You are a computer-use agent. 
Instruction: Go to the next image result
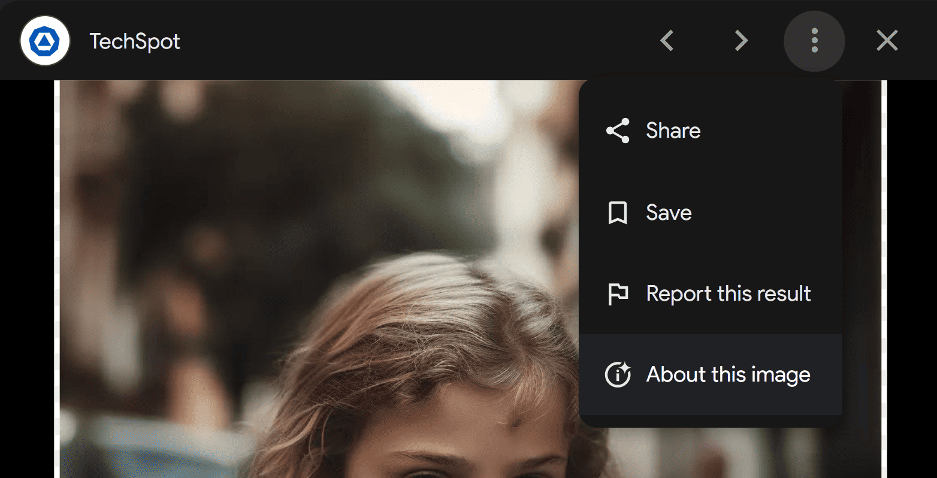tap(741, 41)
